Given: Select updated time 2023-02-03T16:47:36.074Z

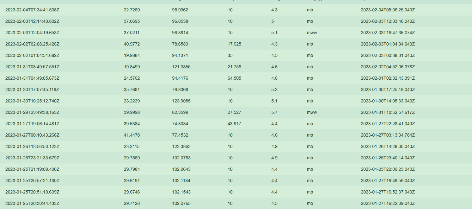Looking at the screenshot, I should point(388,33).
